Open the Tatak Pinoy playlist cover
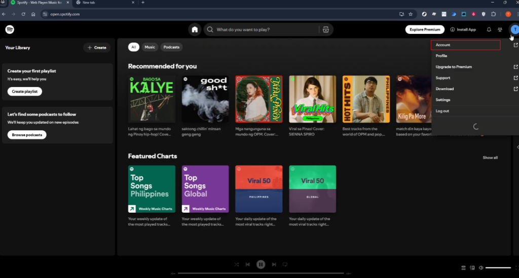 click(259, 99)
